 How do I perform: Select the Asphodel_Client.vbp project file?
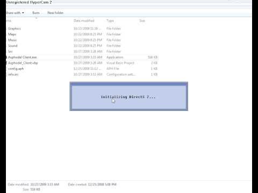(x=23, y=63)
